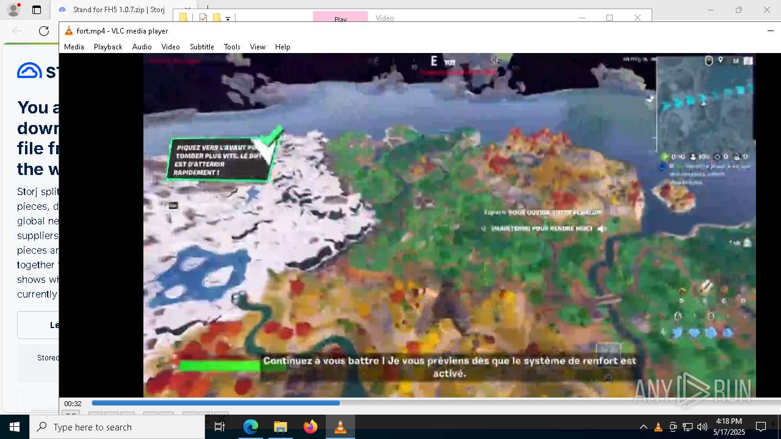
Task: Go back in the Edge browser
Action: 17,31
